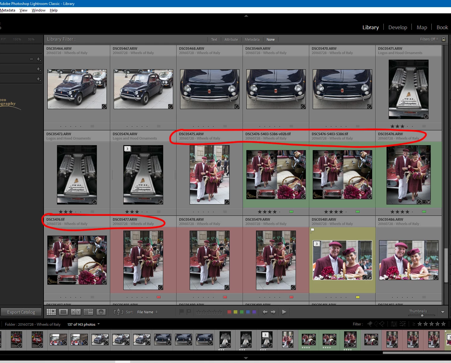Apply green color label in the toolbar
This screenshot has width=451, height=363.
coord(242,312)
